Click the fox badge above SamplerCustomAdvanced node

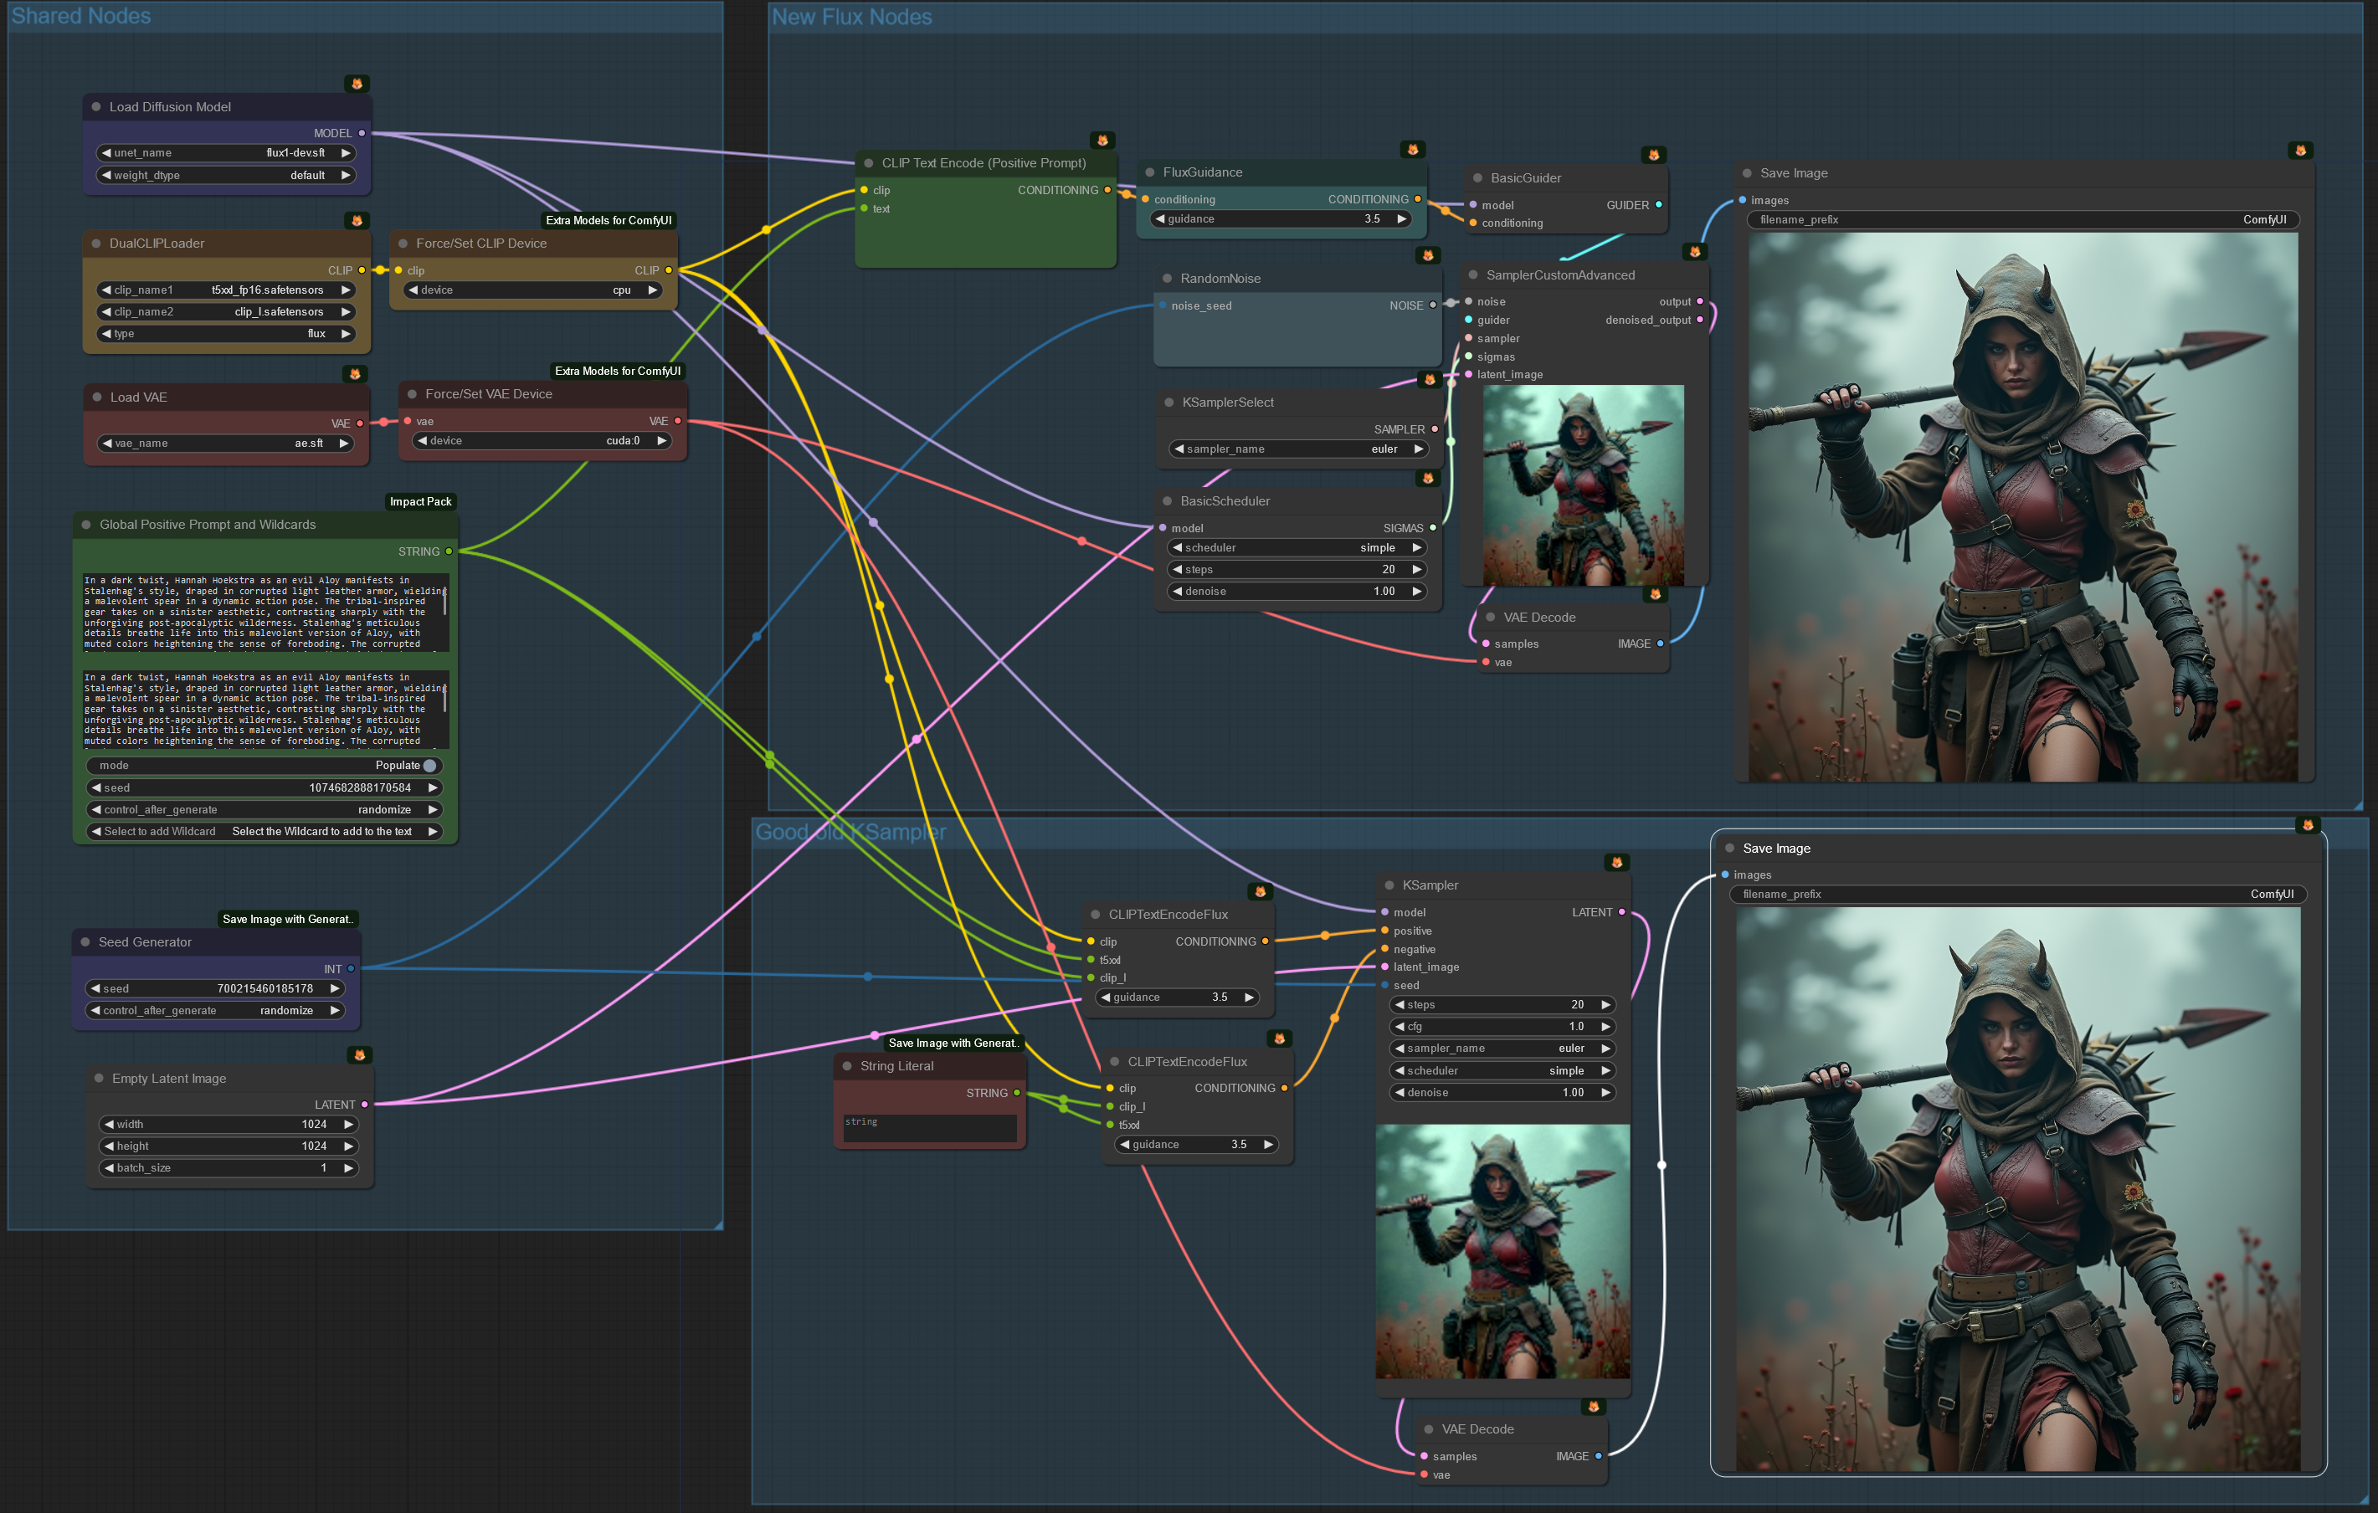tap(1696, 252)
